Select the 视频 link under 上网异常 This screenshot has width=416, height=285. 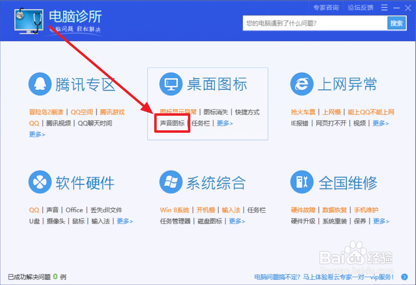[360, 123]
